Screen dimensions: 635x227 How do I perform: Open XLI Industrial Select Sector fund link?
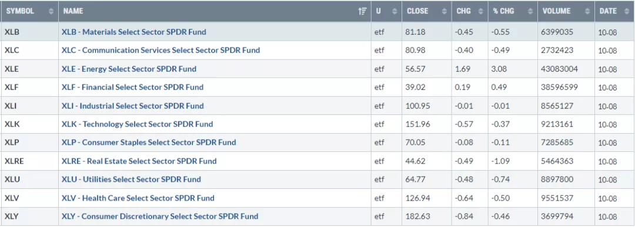[132, 106]
